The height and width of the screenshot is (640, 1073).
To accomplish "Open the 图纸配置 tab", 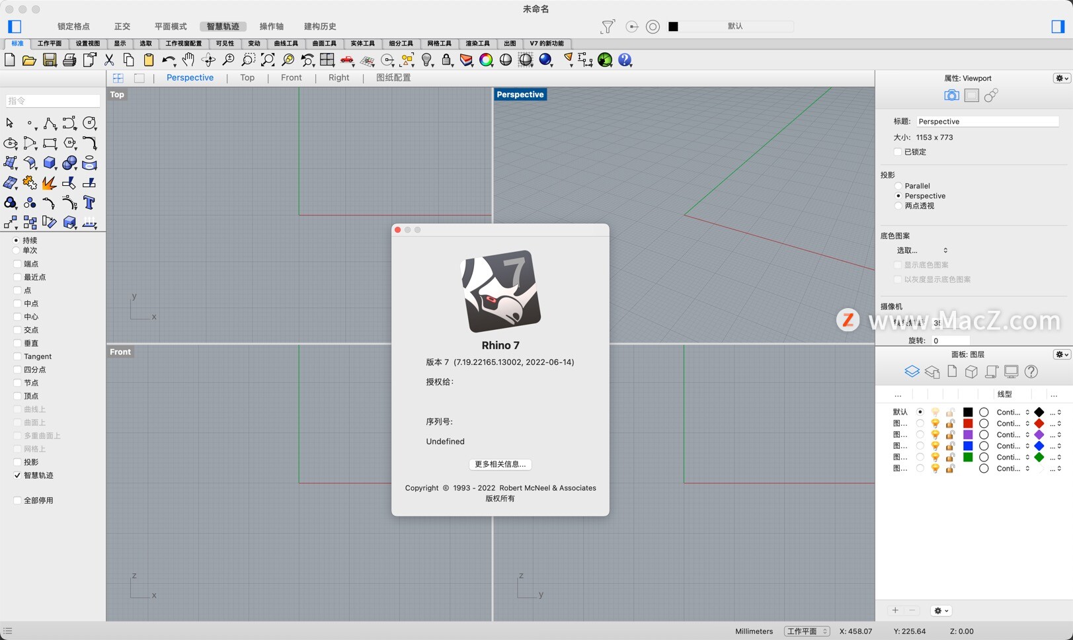I will tap(393, 77).
